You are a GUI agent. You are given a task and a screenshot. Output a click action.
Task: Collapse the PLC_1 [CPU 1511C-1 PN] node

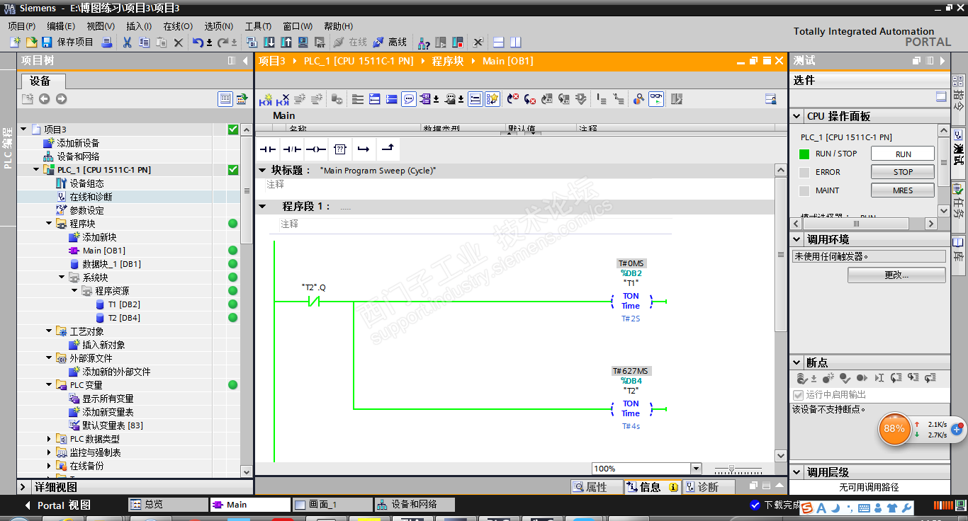coord(36,170)
